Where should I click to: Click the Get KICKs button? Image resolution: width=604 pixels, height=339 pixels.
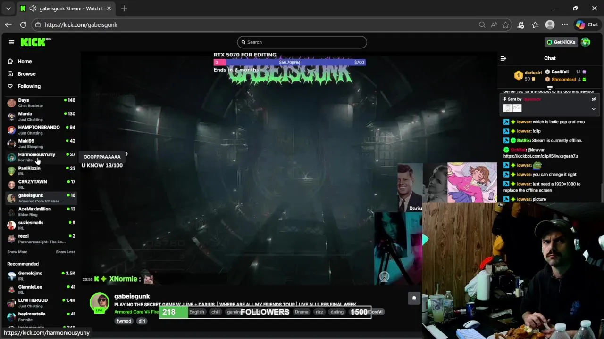pos(561,42)
